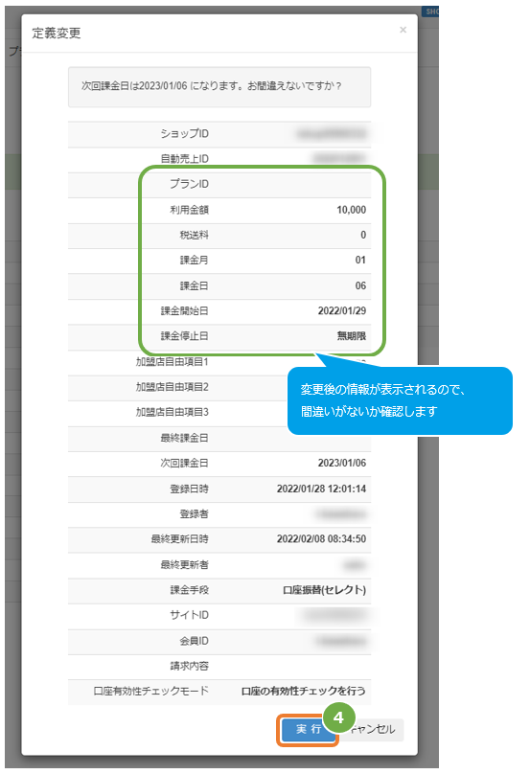Select the サイトID label

pos(189,615)
